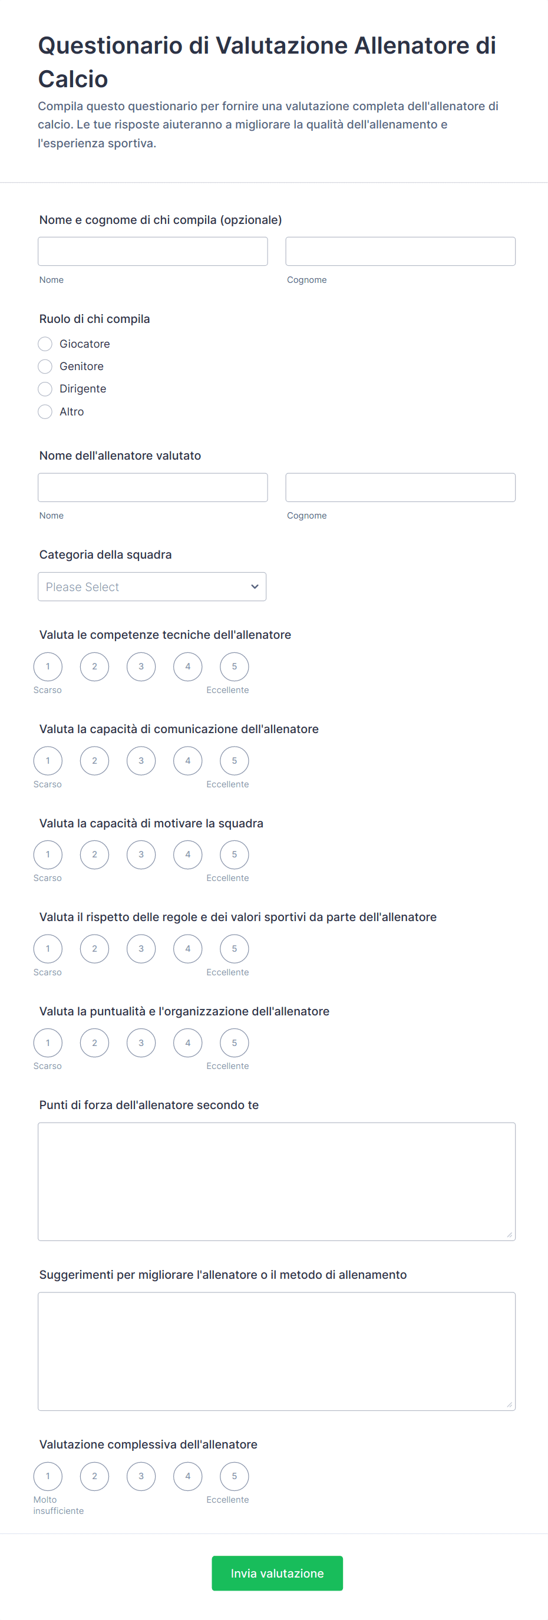Viewport: 548px width, 1620px height.
Task: Set valutazione complessiva to 1
Action: [x=48, y=1476]
